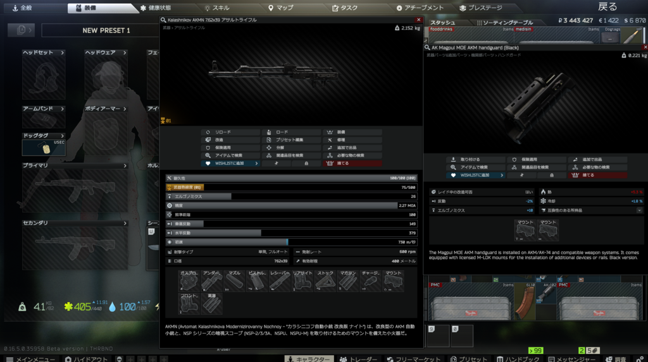Click the 改造 modding button

(230, 140)
